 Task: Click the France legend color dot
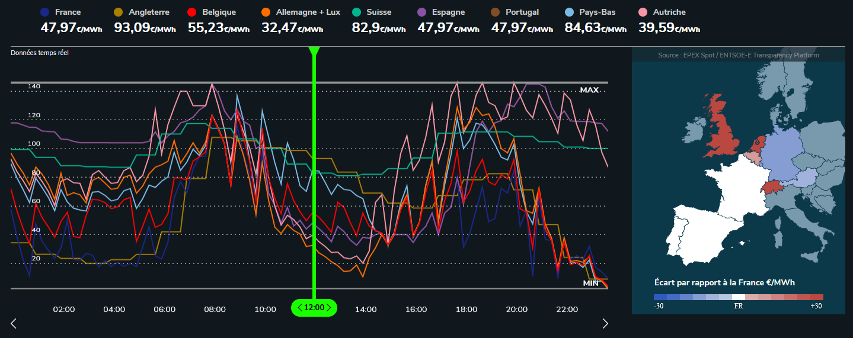click(44, 12)
